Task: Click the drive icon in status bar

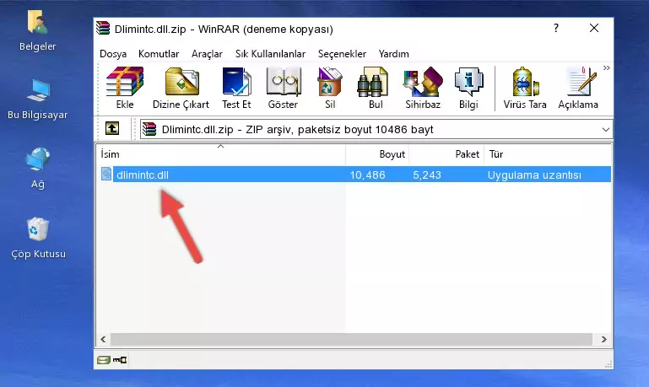Action: pos(104,360)
